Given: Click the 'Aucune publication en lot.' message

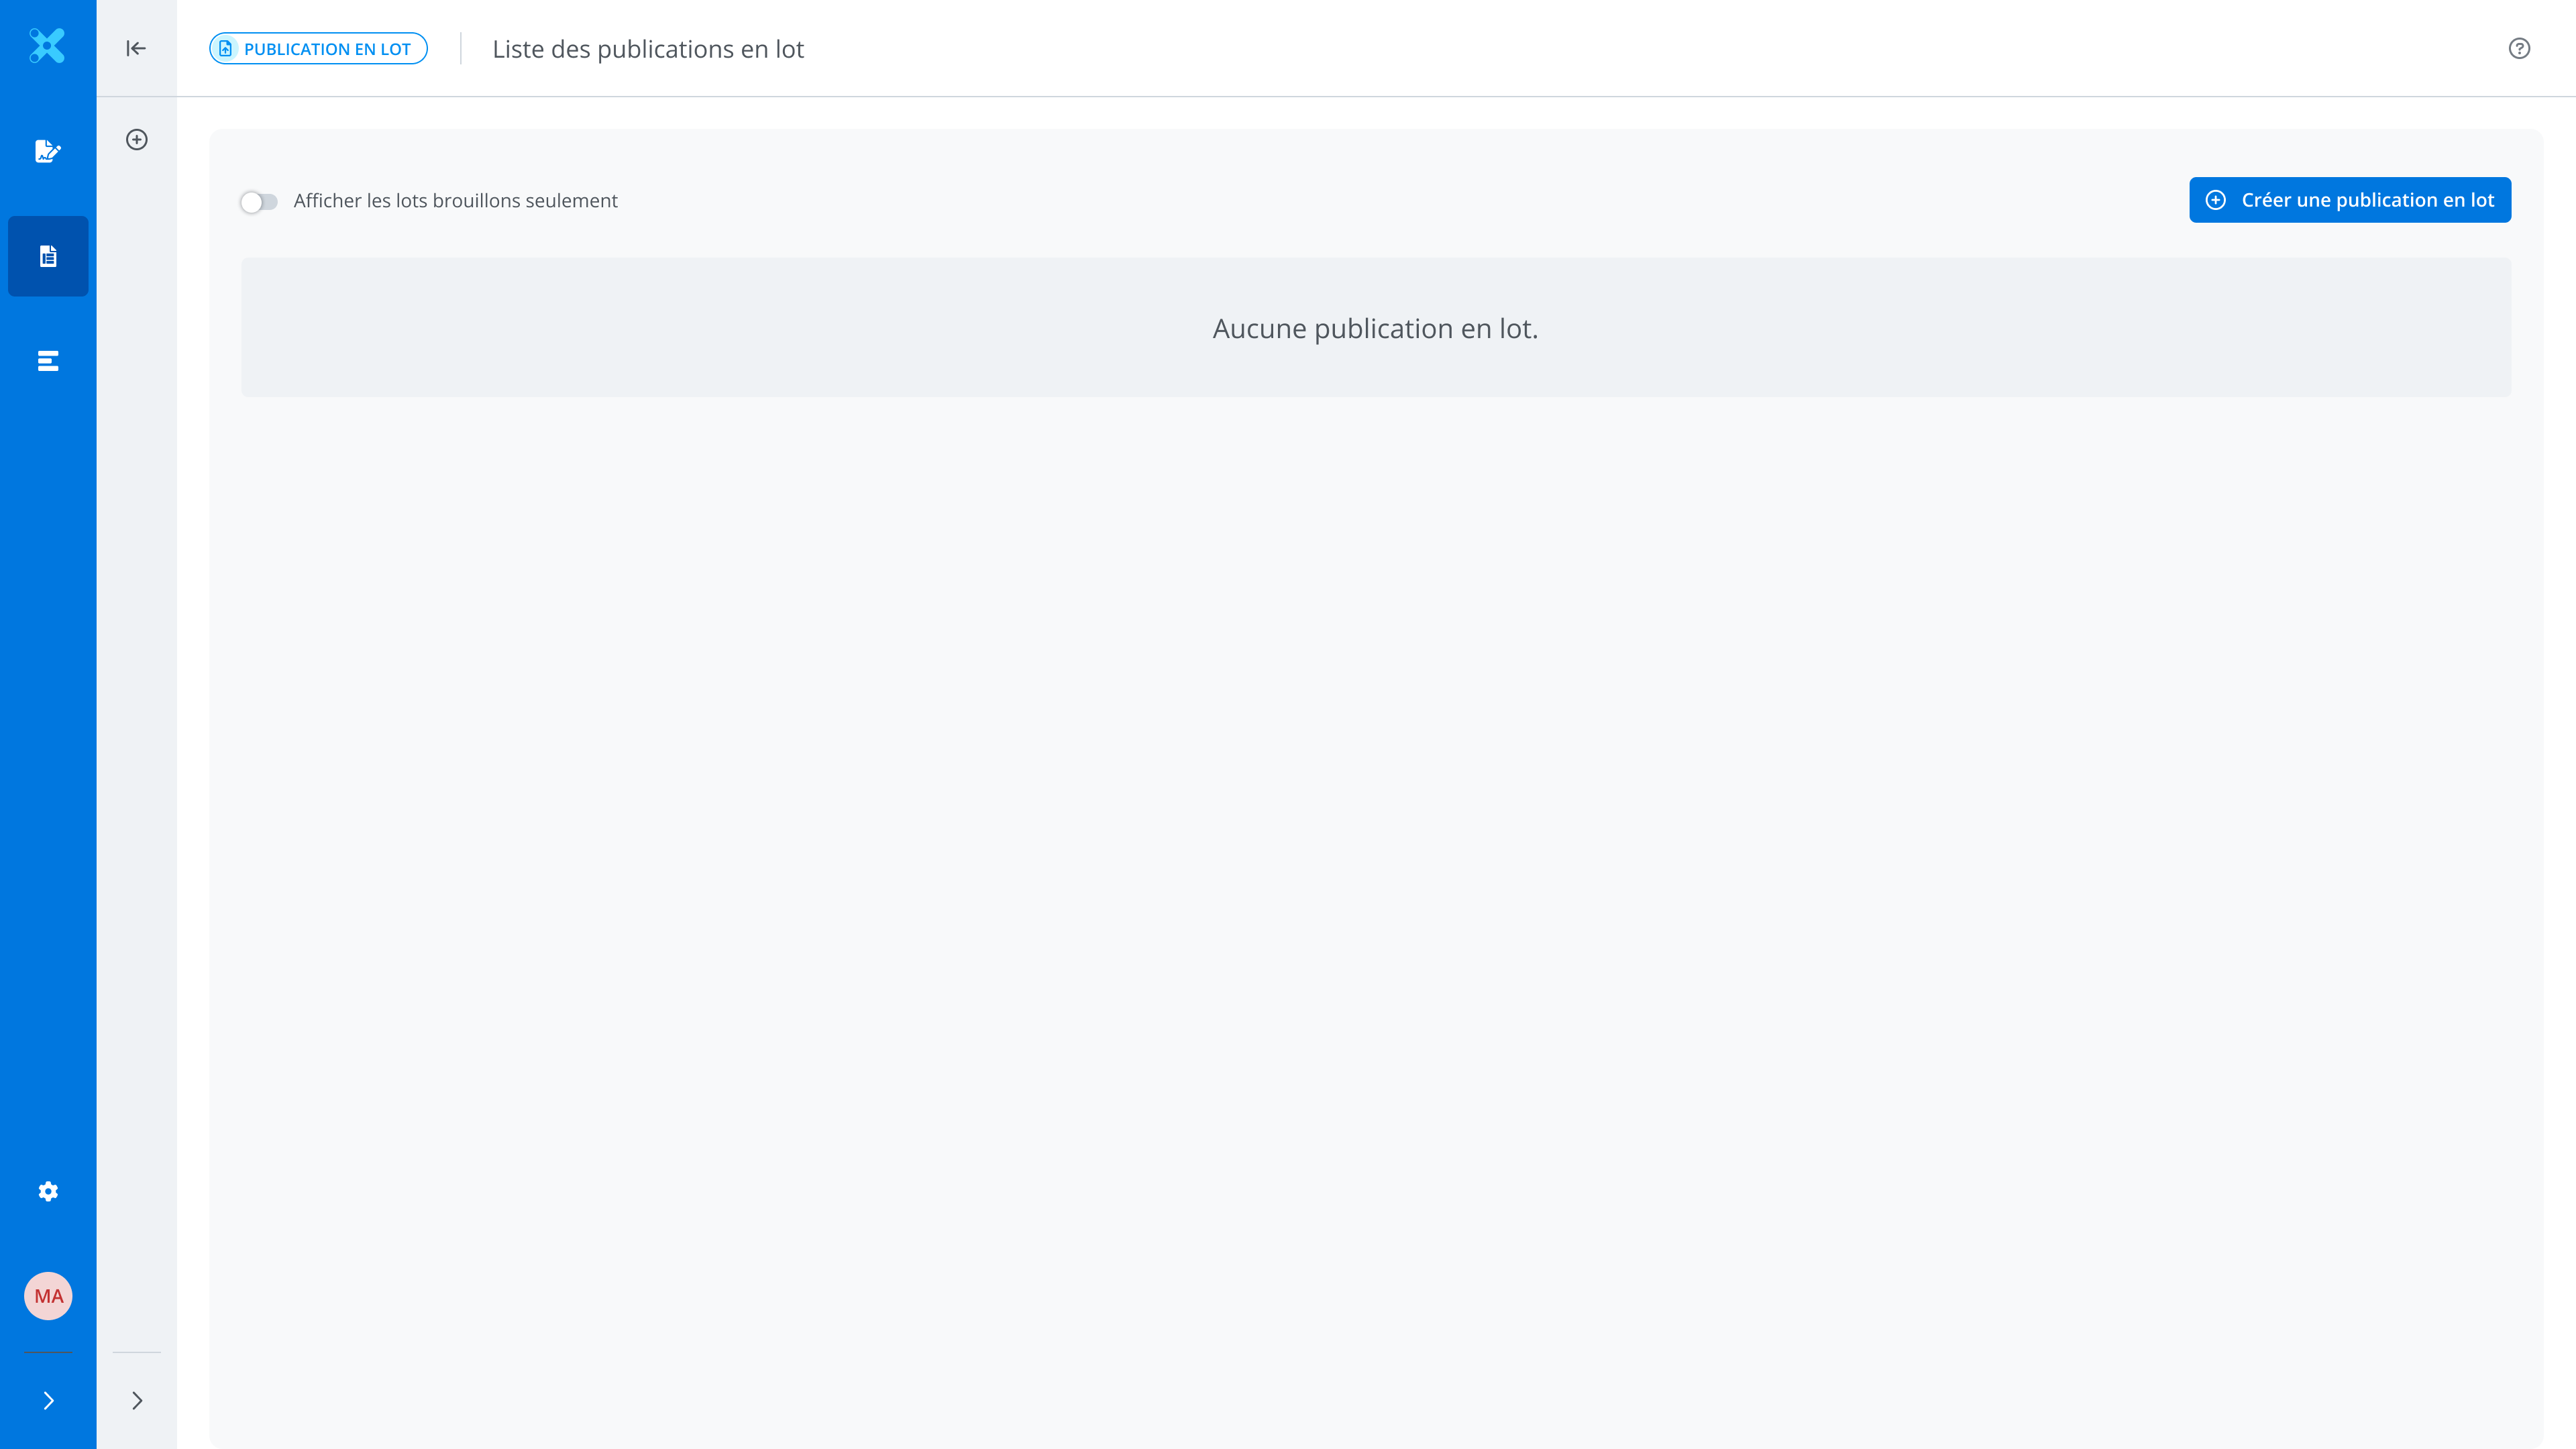Looking at the screenshot, I should 1375,328.
